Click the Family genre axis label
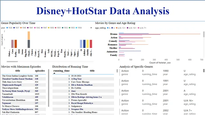The image size is (205, 115). coord(114,55)
